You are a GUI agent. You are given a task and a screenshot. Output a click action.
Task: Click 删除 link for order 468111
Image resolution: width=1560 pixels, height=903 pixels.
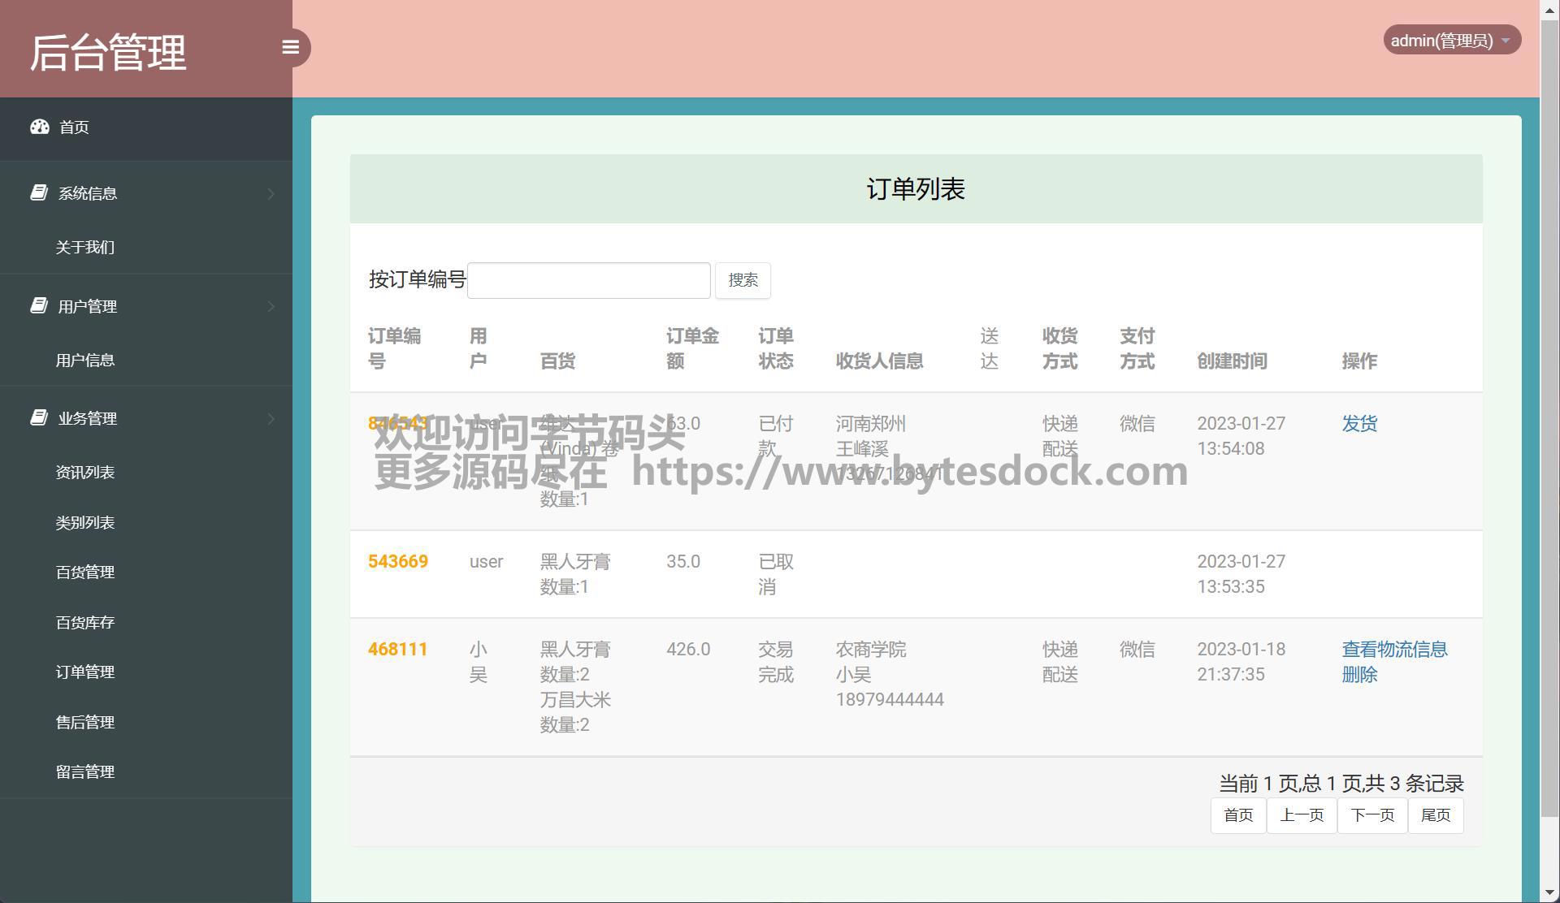[1358, 675]
